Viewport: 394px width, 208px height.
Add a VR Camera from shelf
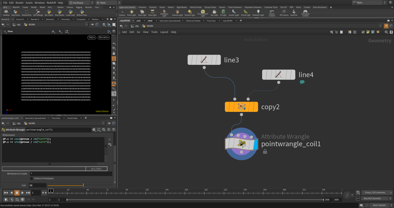coord(284,13)
